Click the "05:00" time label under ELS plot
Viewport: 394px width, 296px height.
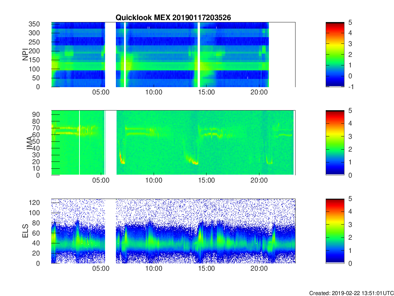(x=101, y=269)
